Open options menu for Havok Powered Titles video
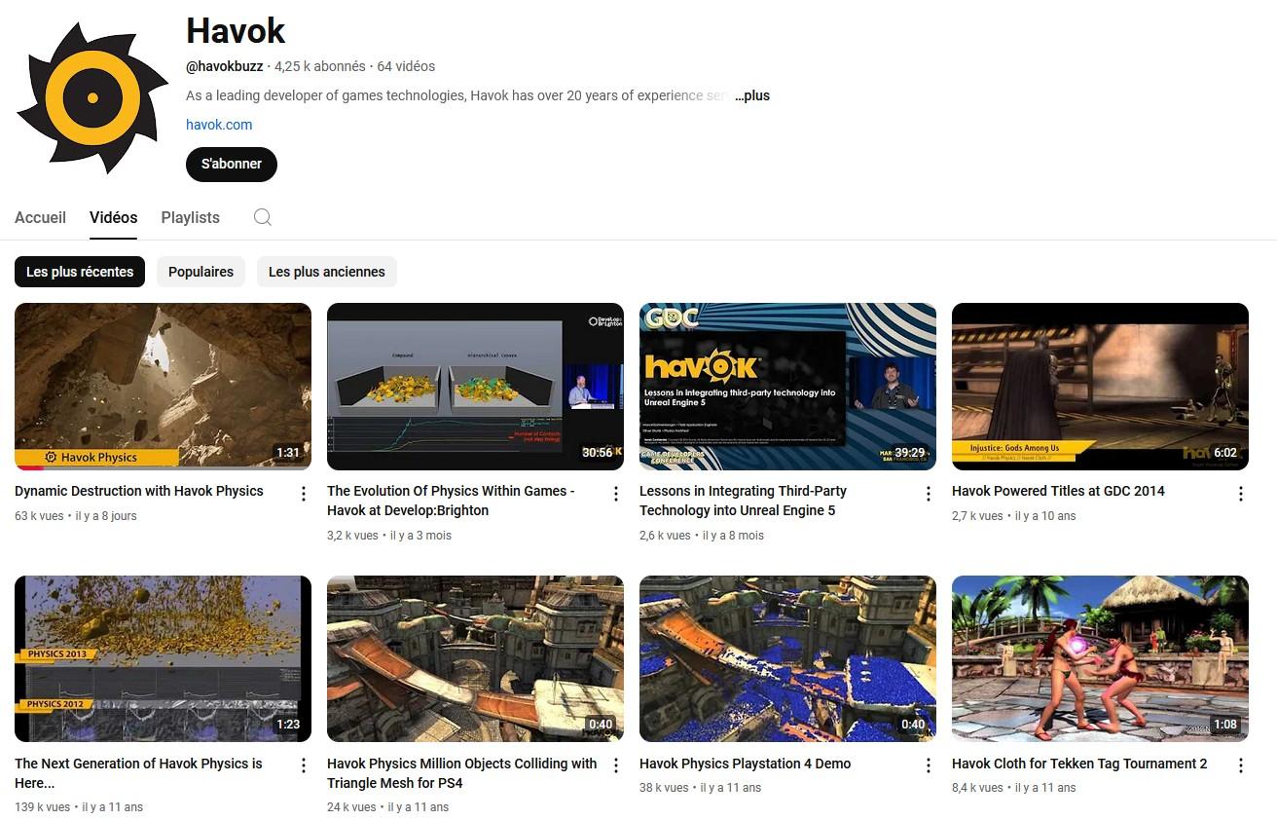 tap(1241, 494)
